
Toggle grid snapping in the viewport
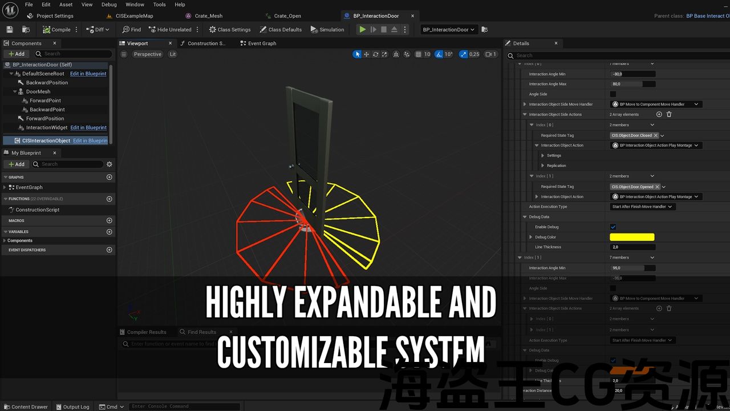point(419,54)
